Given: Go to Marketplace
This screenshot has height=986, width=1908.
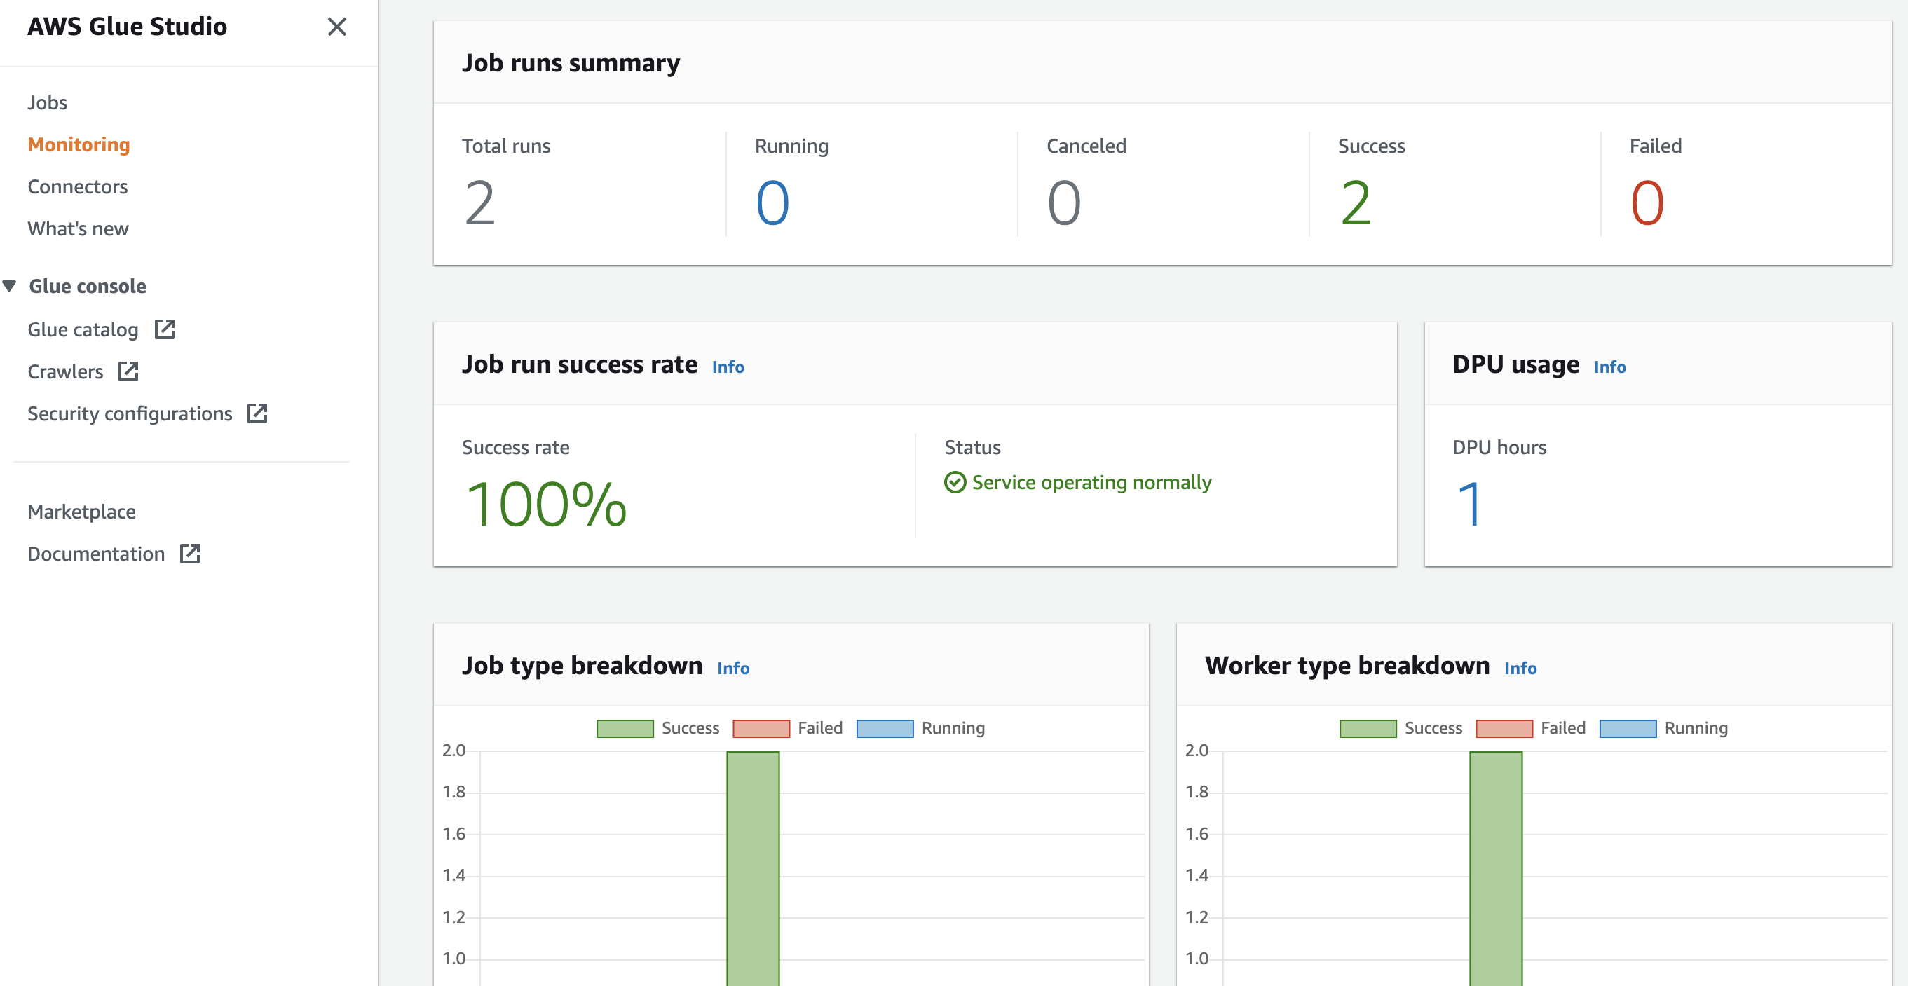Looking at the screenshot, I should tap(81, 512).
